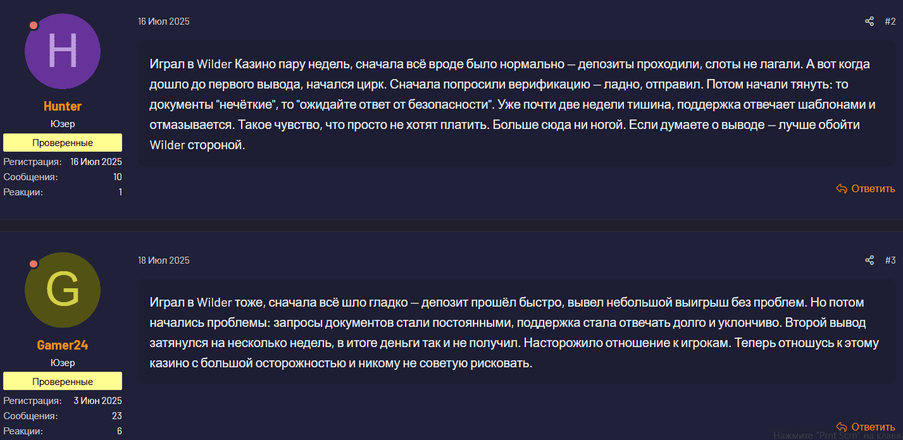Open the #3 post permalink
The width and height of the screenshot is (903, 440).
click(890, 260)
